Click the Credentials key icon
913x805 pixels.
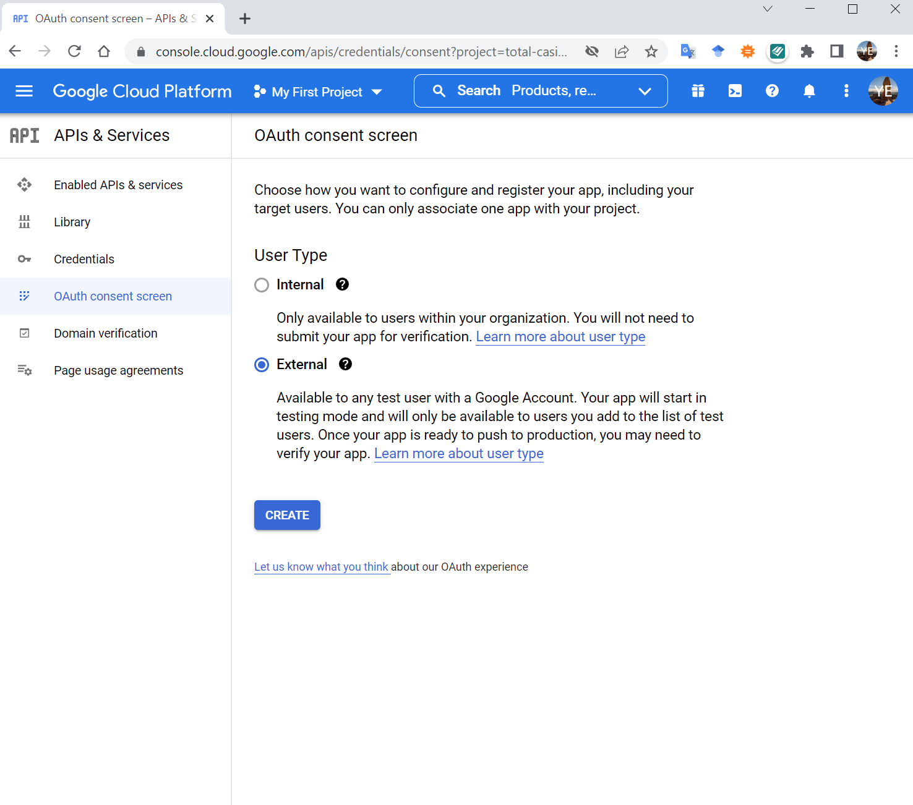[x=24, y=259]
